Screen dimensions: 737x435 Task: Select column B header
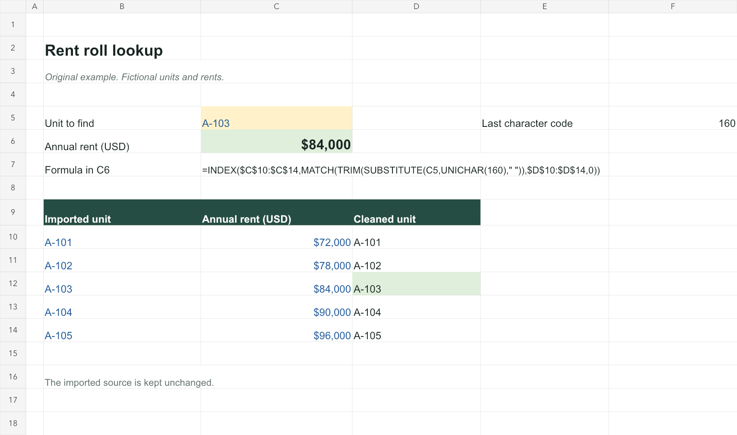click(122, 6)
